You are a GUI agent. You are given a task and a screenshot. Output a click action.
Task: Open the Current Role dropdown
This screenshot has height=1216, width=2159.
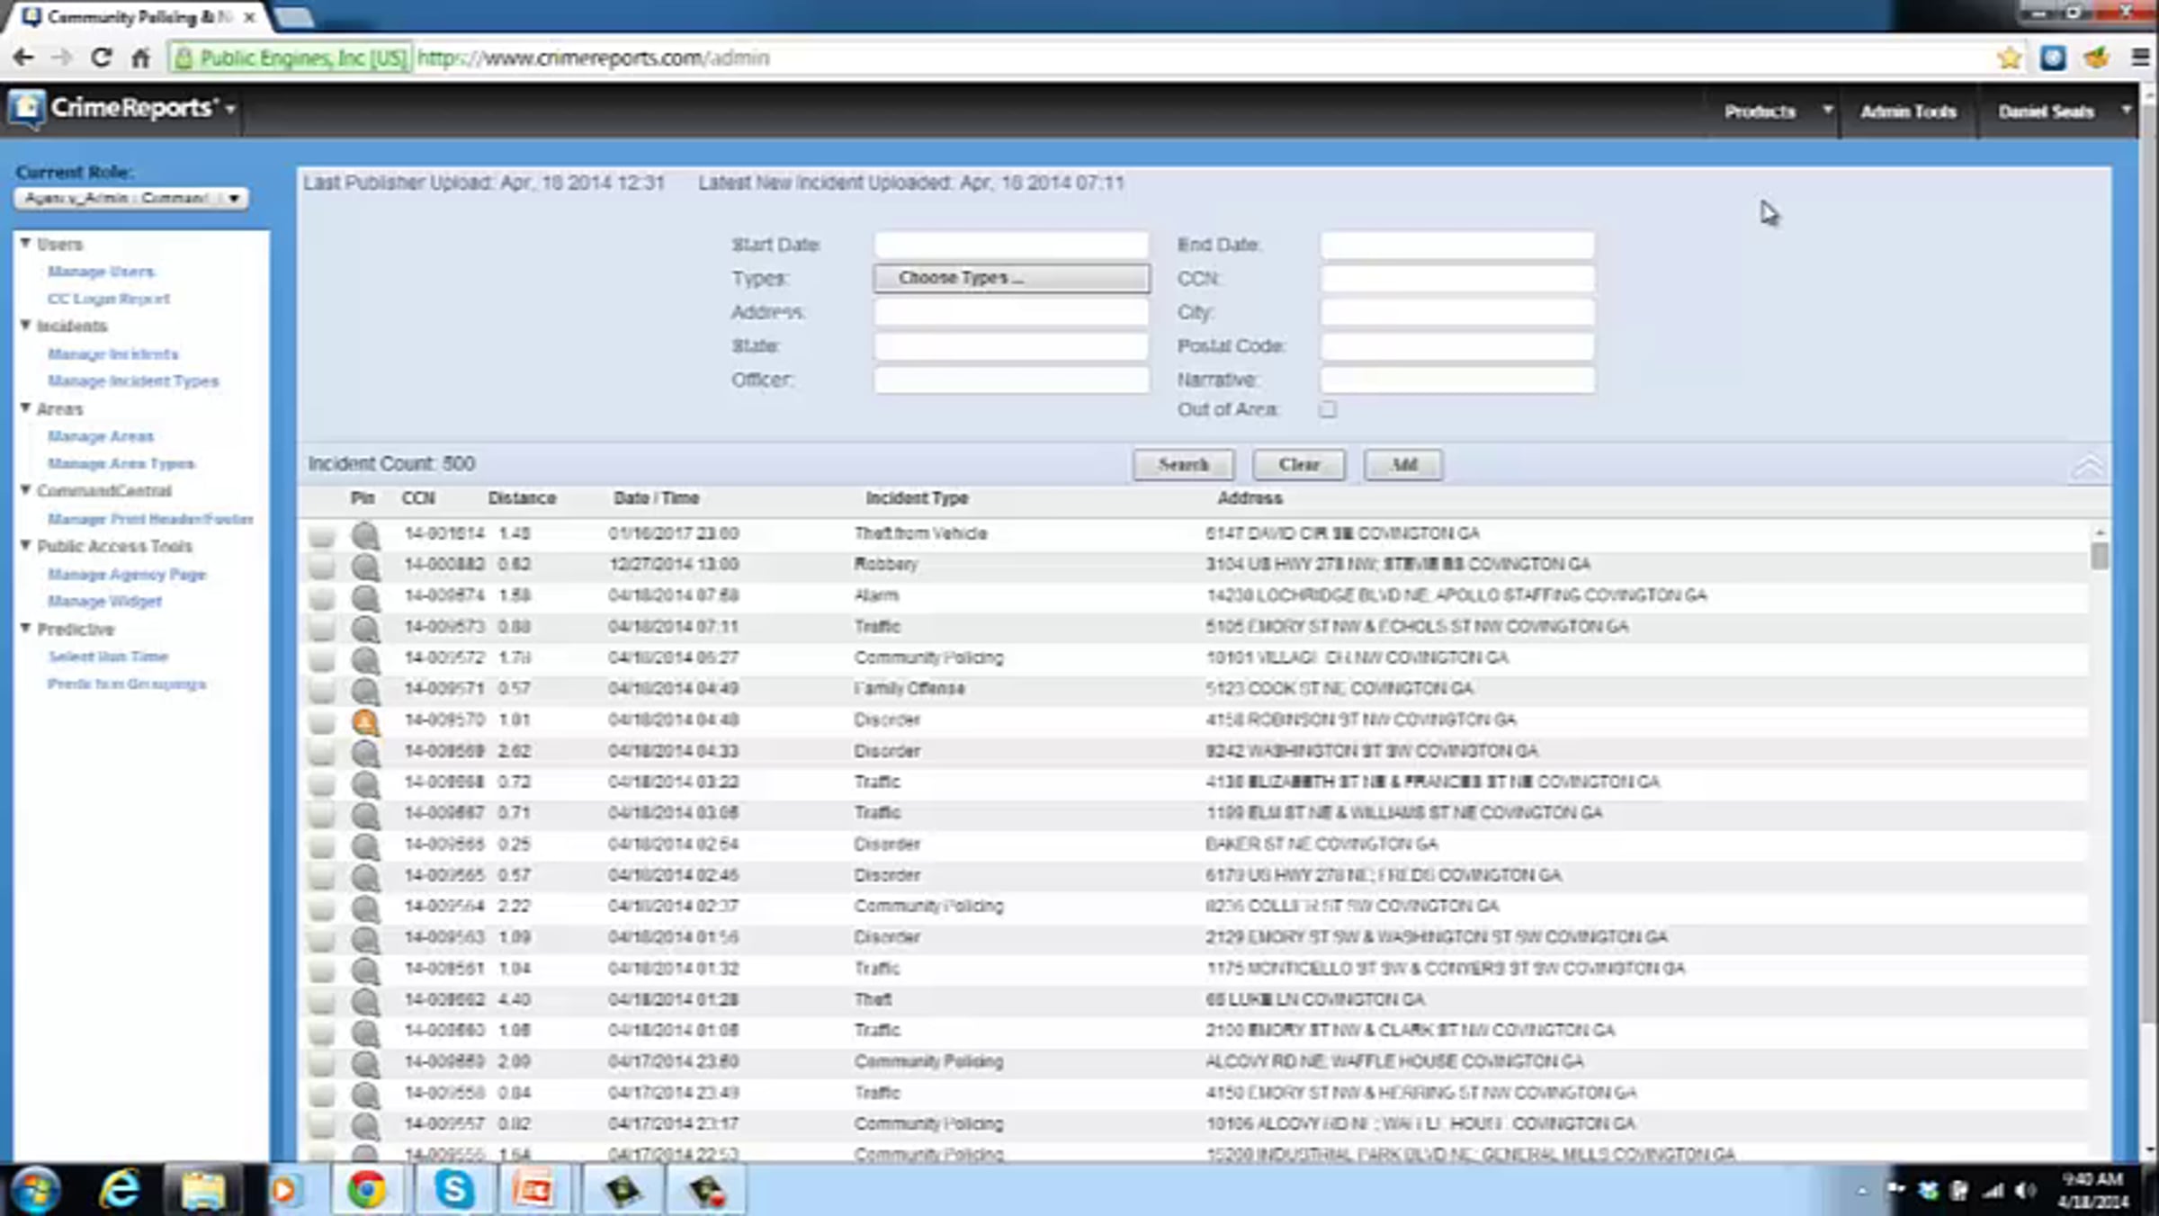pyautogui.click(x=131, y=198)
